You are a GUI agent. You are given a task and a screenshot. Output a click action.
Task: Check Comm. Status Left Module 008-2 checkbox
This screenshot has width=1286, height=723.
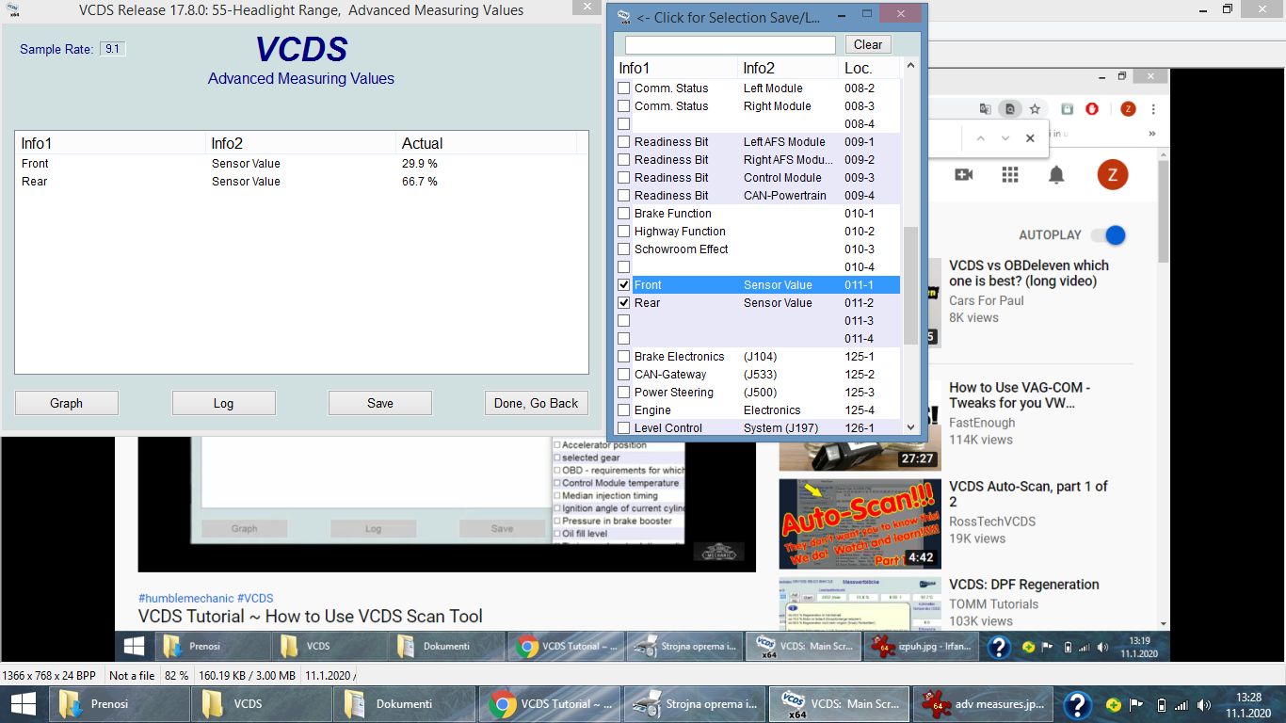[x=623, y=88]
